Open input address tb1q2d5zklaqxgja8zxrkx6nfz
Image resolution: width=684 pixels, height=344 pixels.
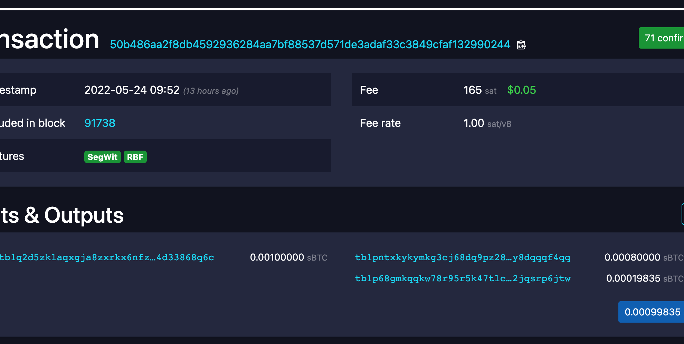(106, 257)
